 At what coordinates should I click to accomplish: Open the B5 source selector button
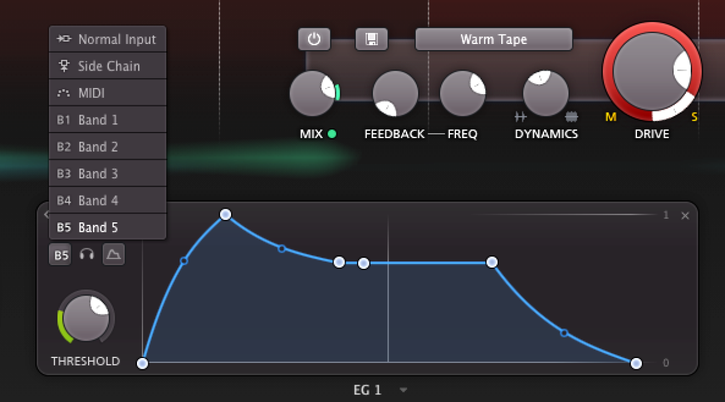[60, 255]
